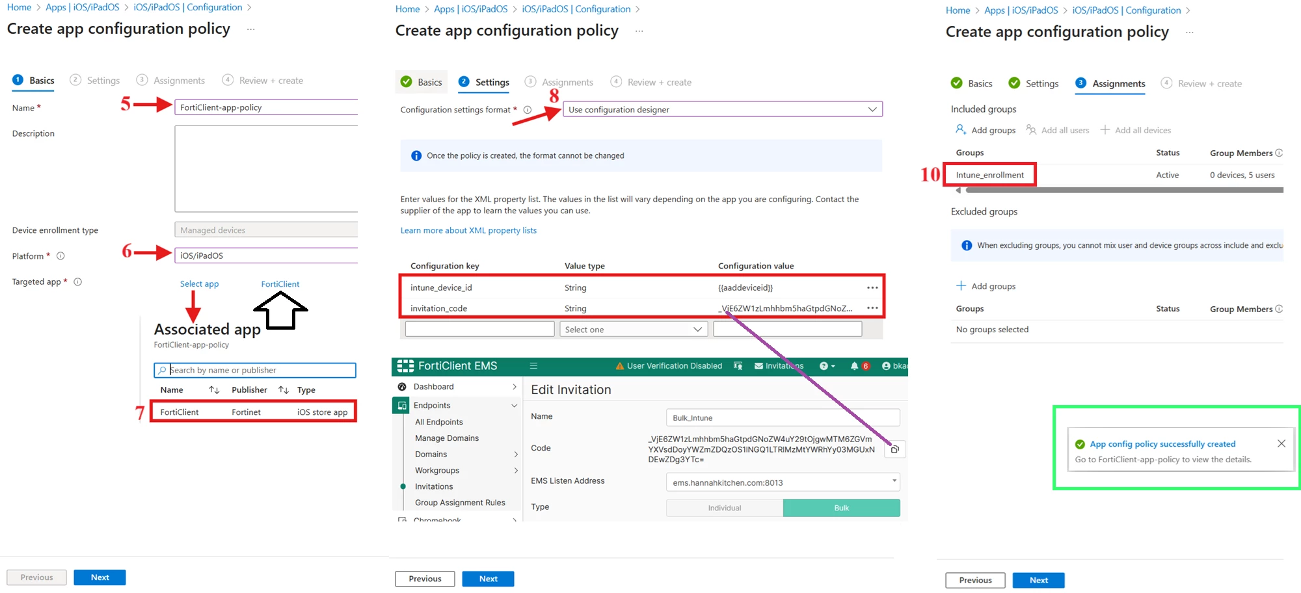The image size is (1301, 593).
Task: Click the Select app link
Action: [x=199, y=284]
